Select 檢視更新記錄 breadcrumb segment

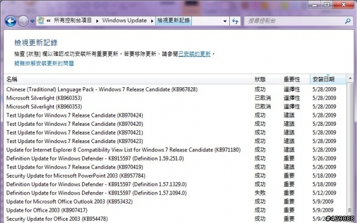(173, 21)
